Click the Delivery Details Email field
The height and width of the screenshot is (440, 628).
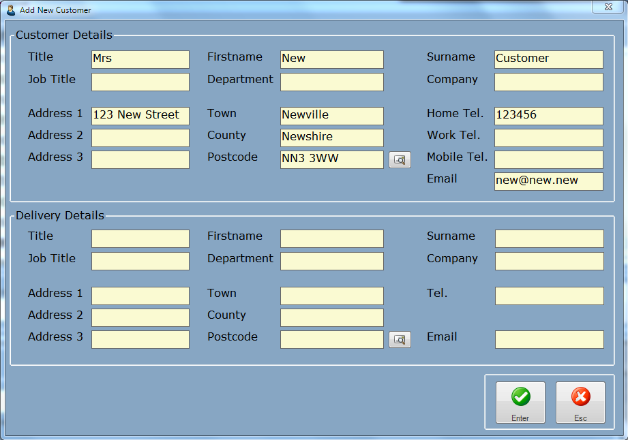pyautogui.click(x=548, y=339)
